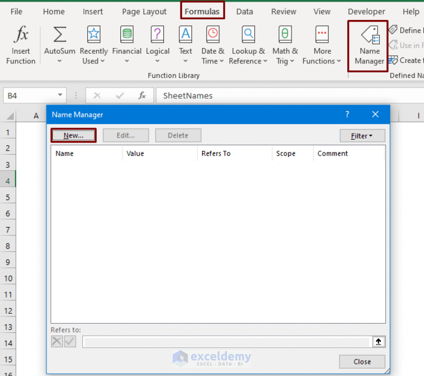Launch Name Manager from the ribbon
The height and width of the screenshot is (376, 424).
[369, 46]
